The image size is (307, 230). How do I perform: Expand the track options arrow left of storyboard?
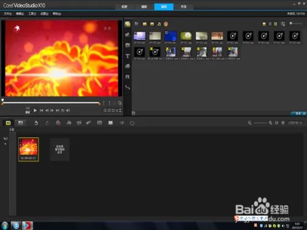pyautogui.click(x=6, y=144)
